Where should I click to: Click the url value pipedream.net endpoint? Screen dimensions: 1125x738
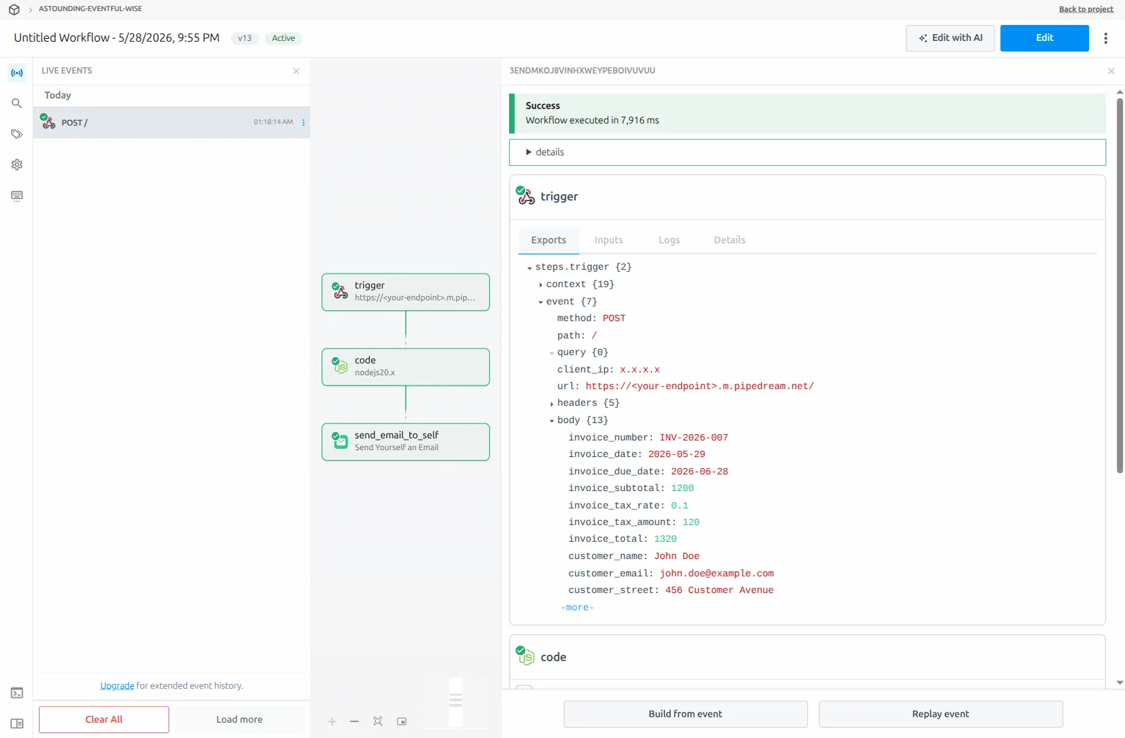pos(699,386)
